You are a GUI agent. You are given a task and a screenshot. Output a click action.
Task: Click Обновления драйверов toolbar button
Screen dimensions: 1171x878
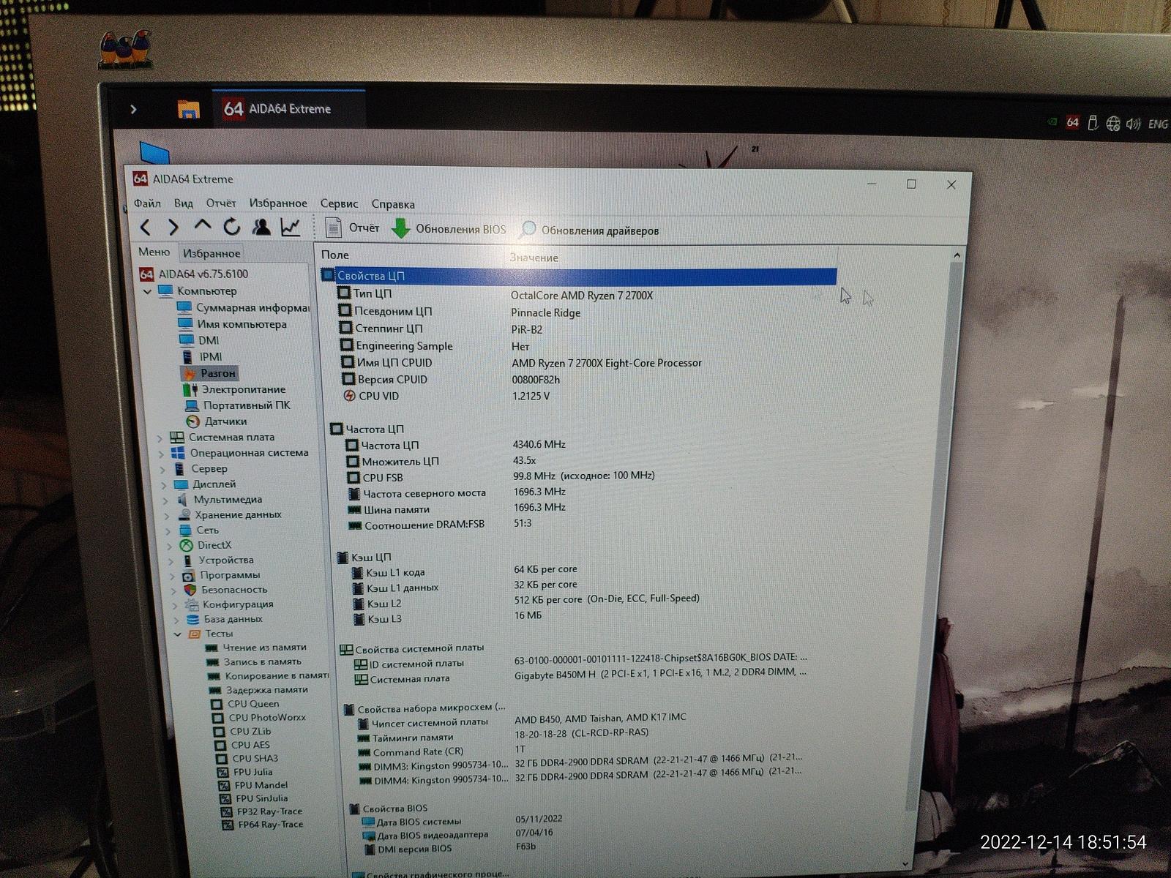coord(589,230)
